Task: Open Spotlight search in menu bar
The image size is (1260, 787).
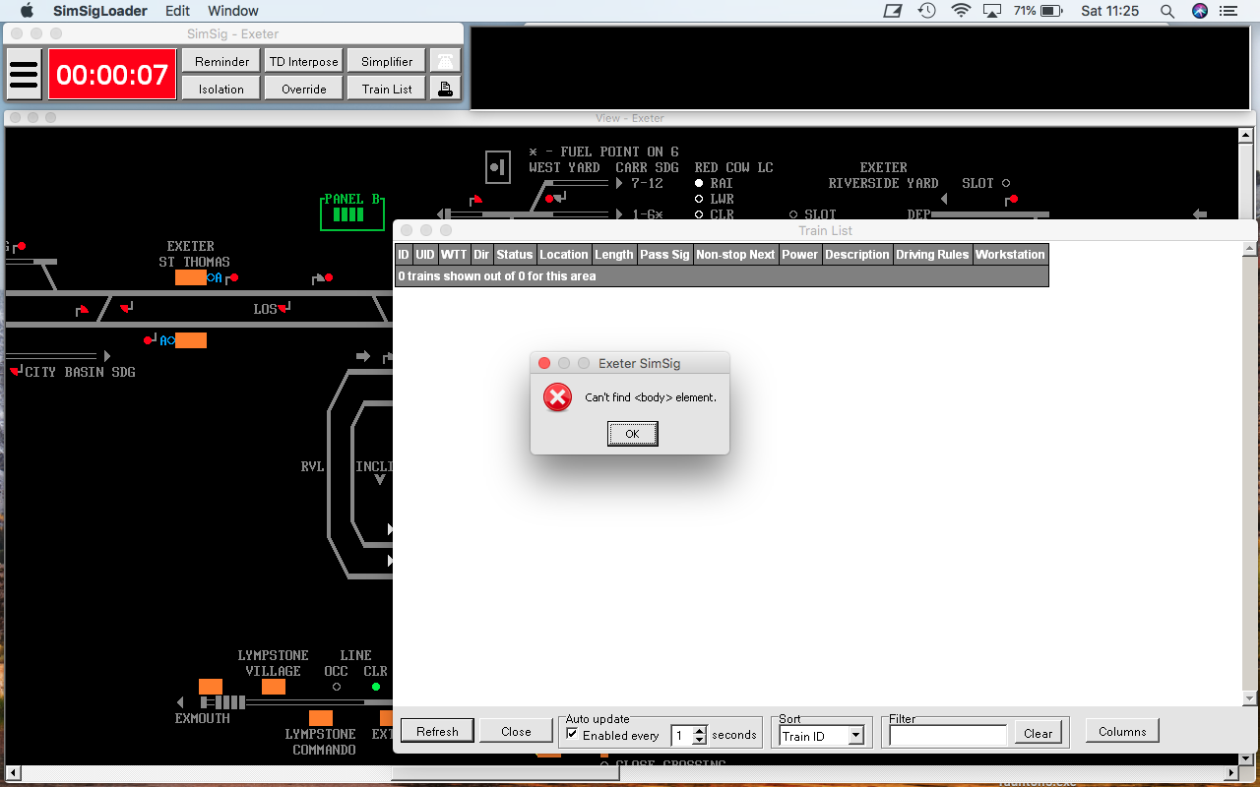Action: coord(1166,11)
